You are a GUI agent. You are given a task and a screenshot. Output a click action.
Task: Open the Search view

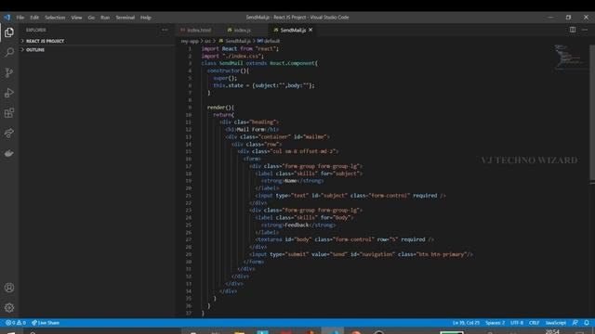pos(9,52)
